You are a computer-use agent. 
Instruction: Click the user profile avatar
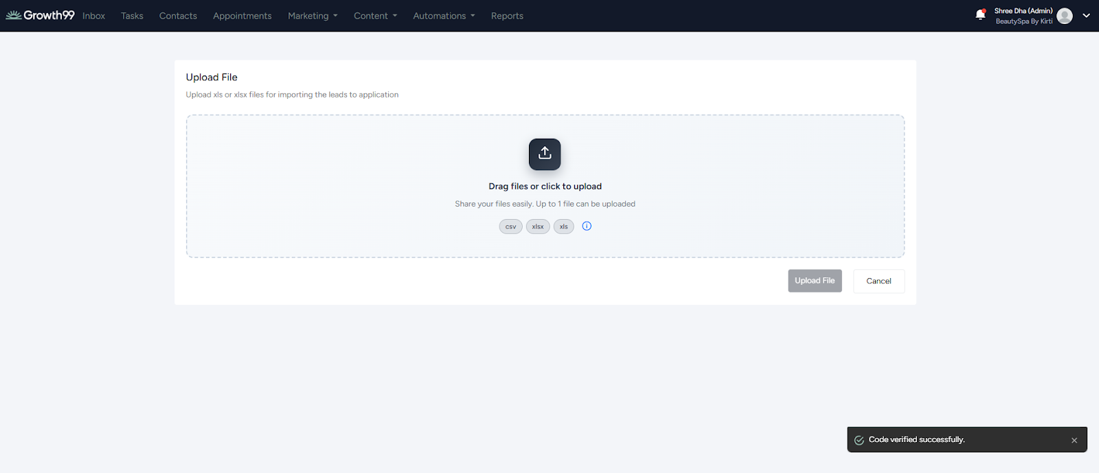tap(1065, 16)
